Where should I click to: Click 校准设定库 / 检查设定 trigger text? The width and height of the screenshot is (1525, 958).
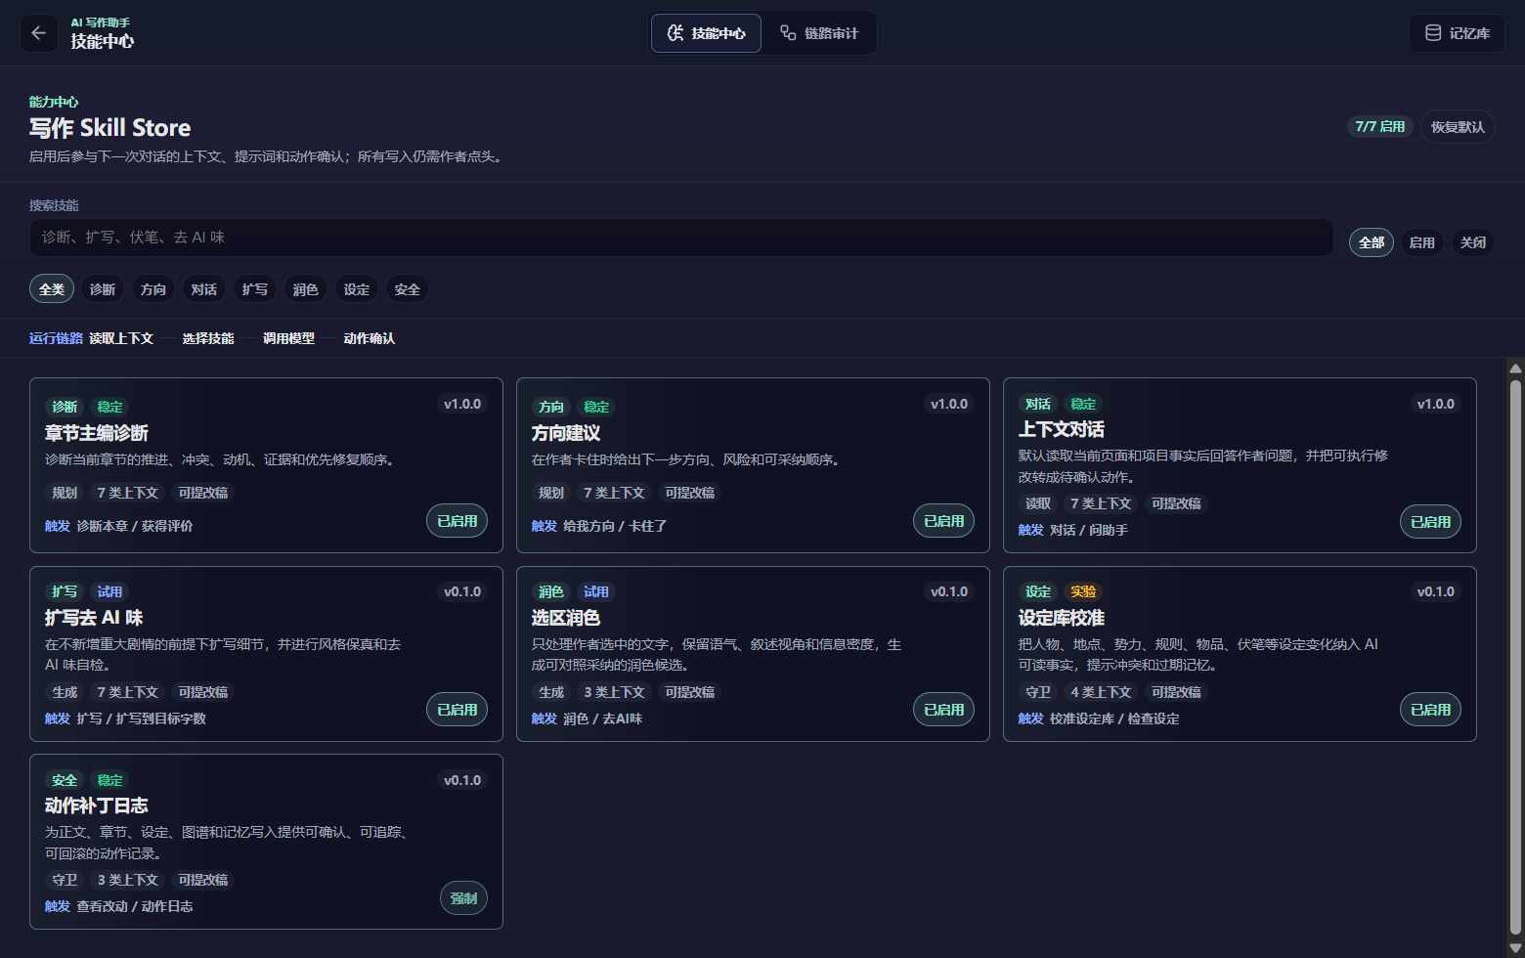[1114, 718]
